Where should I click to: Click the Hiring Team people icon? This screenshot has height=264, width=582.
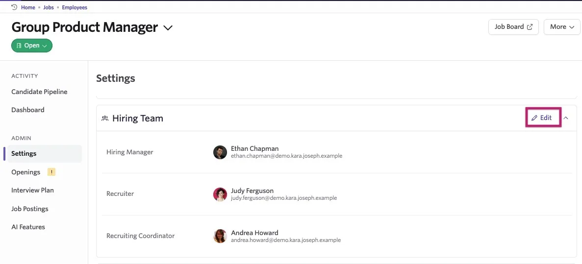click(105, 118)
